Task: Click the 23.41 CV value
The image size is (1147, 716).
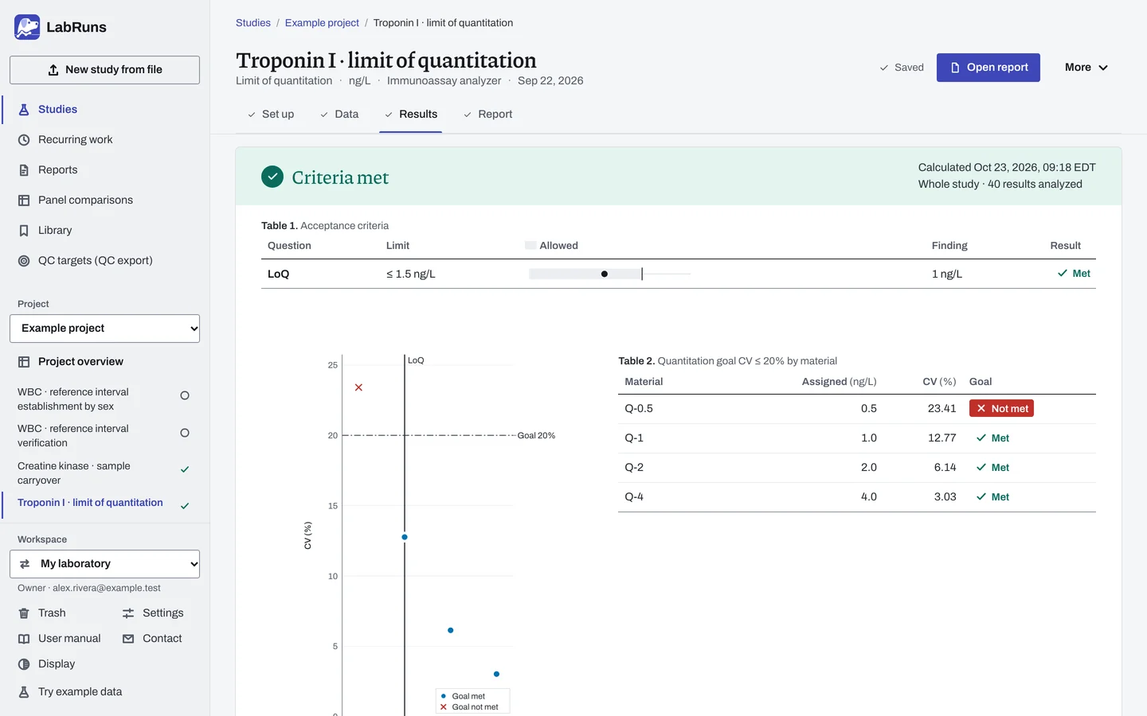Action: click(x=941, y=409)
